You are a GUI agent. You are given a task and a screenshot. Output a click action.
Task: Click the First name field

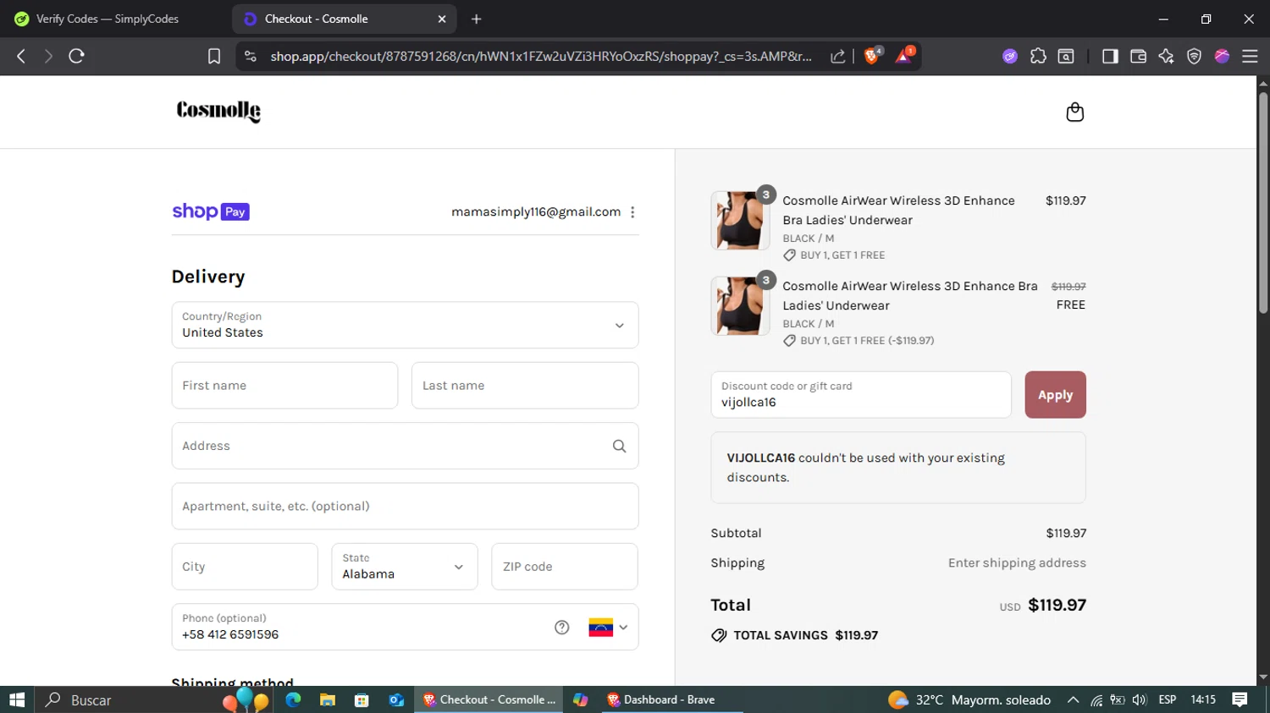tap(284, 386)
